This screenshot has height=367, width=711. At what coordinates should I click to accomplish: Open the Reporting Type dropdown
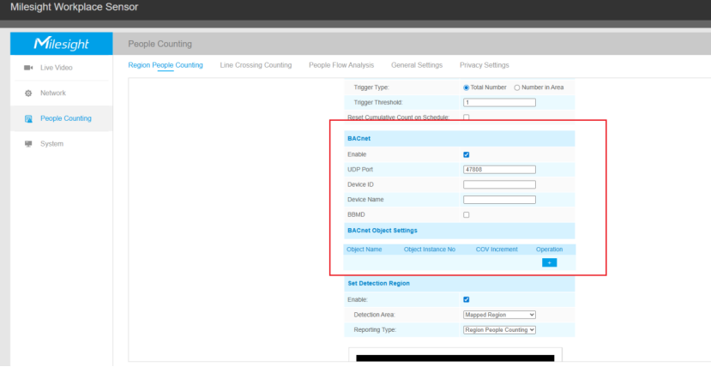[x=499, y=330]
